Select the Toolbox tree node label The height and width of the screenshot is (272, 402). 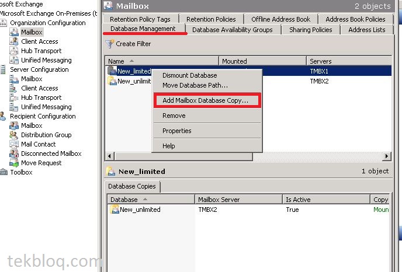pyautogui.click(x=21, y=172)
